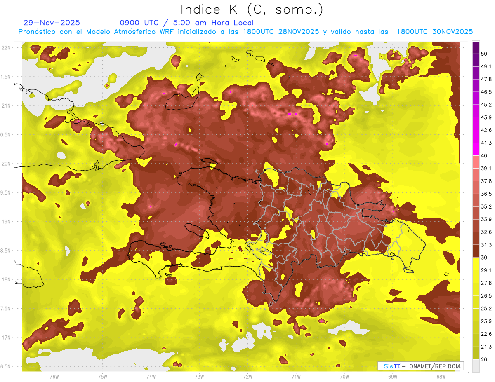Click the '17N' latitude label
Screen dimensions: 495x382
(x=7, y=338)
